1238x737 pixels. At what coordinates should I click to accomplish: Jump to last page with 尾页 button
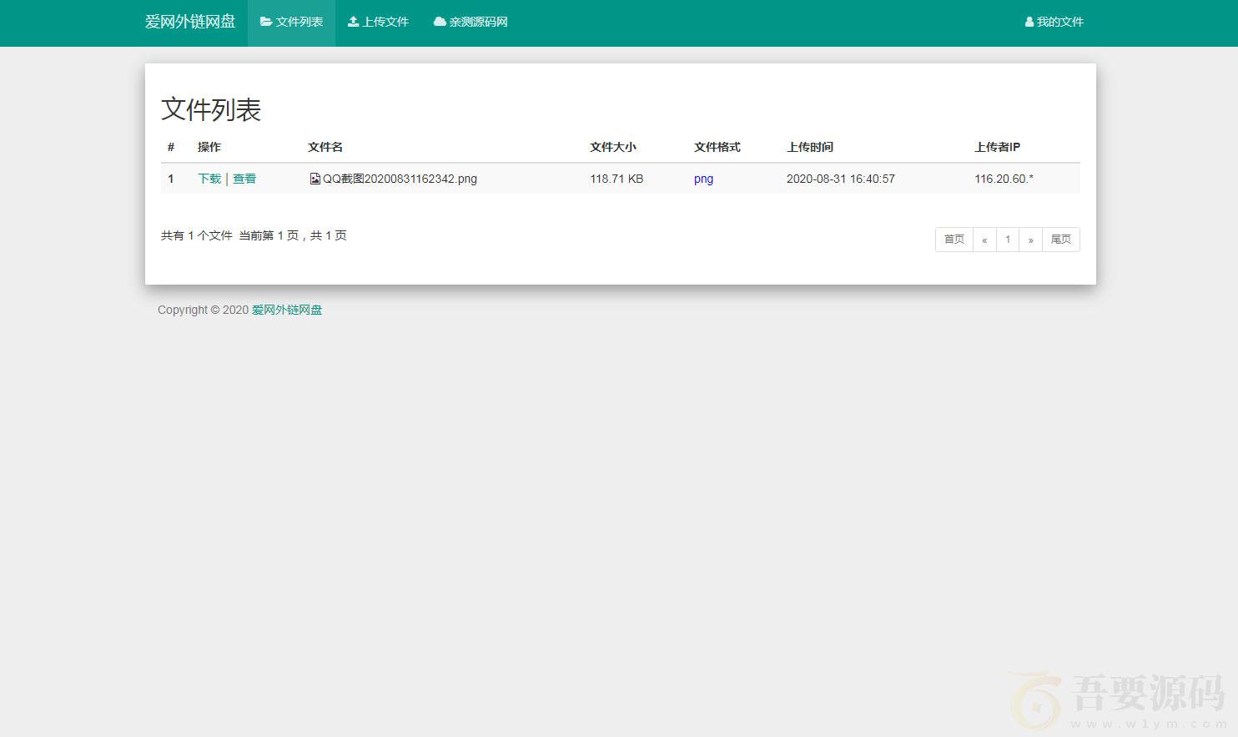click(1061, 240)
